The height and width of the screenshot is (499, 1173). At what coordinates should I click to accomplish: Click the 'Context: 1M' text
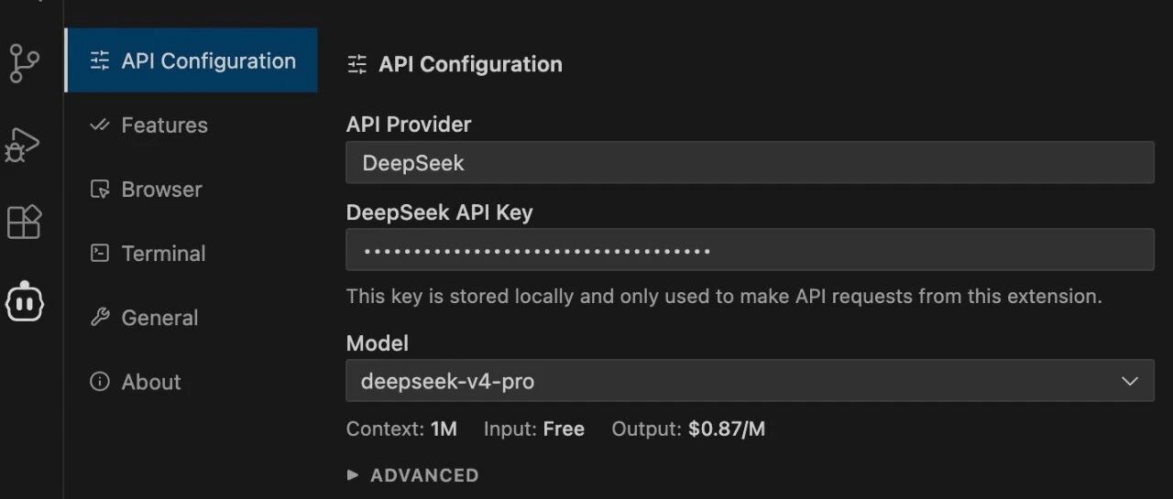point(401,428)
